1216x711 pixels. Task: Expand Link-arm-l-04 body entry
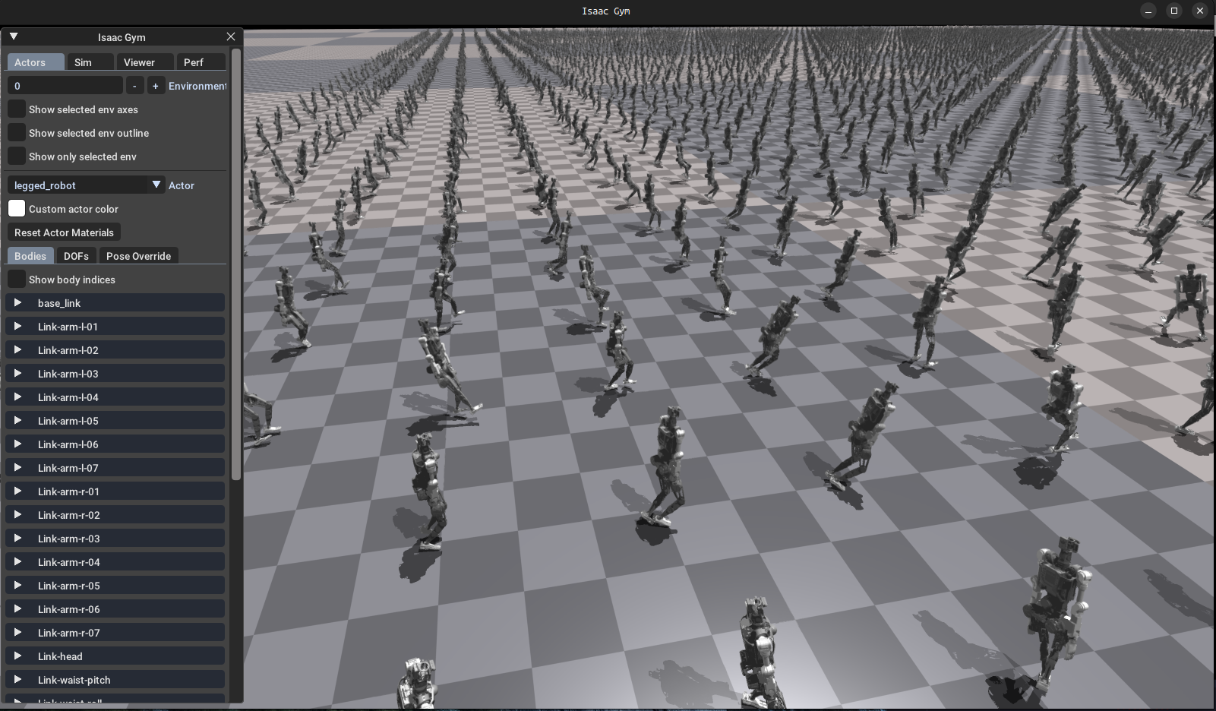(115, 397)
